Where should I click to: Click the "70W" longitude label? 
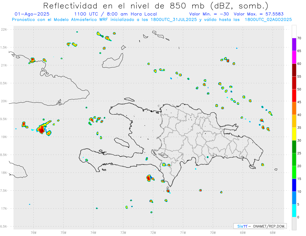pos(213,232)
